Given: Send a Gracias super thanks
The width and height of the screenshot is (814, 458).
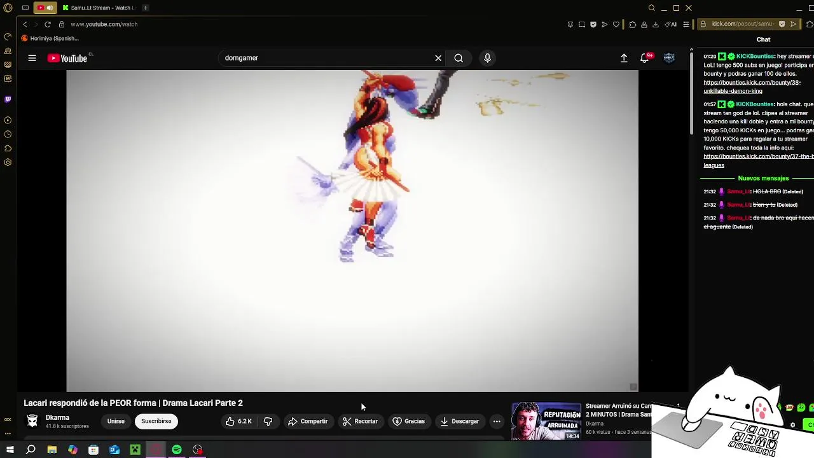Looking at the screenshot, I should pyautogui.click(x=408, y=421).
